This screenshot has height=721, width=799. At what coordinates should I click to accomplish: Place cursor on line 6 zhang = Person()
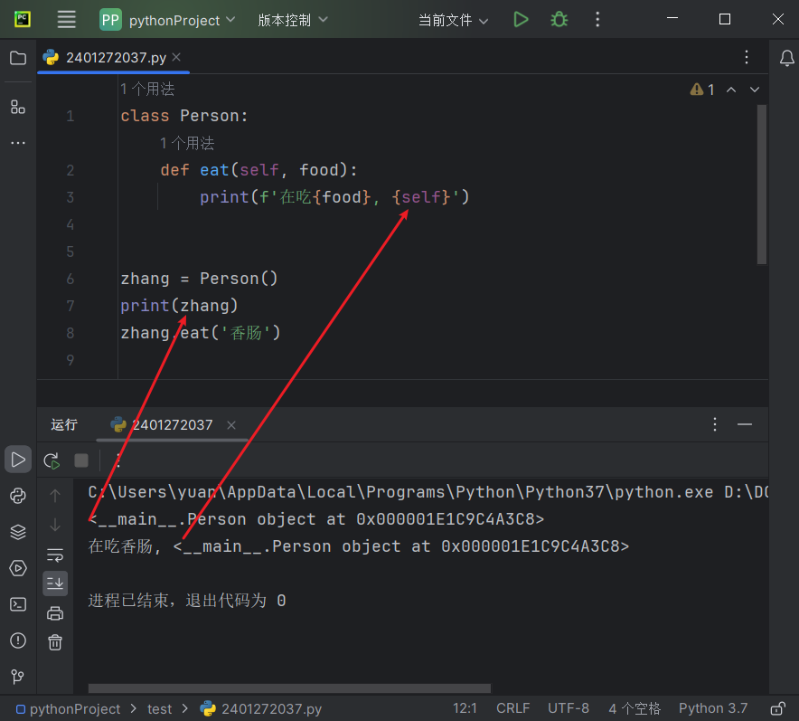(199, 279)
